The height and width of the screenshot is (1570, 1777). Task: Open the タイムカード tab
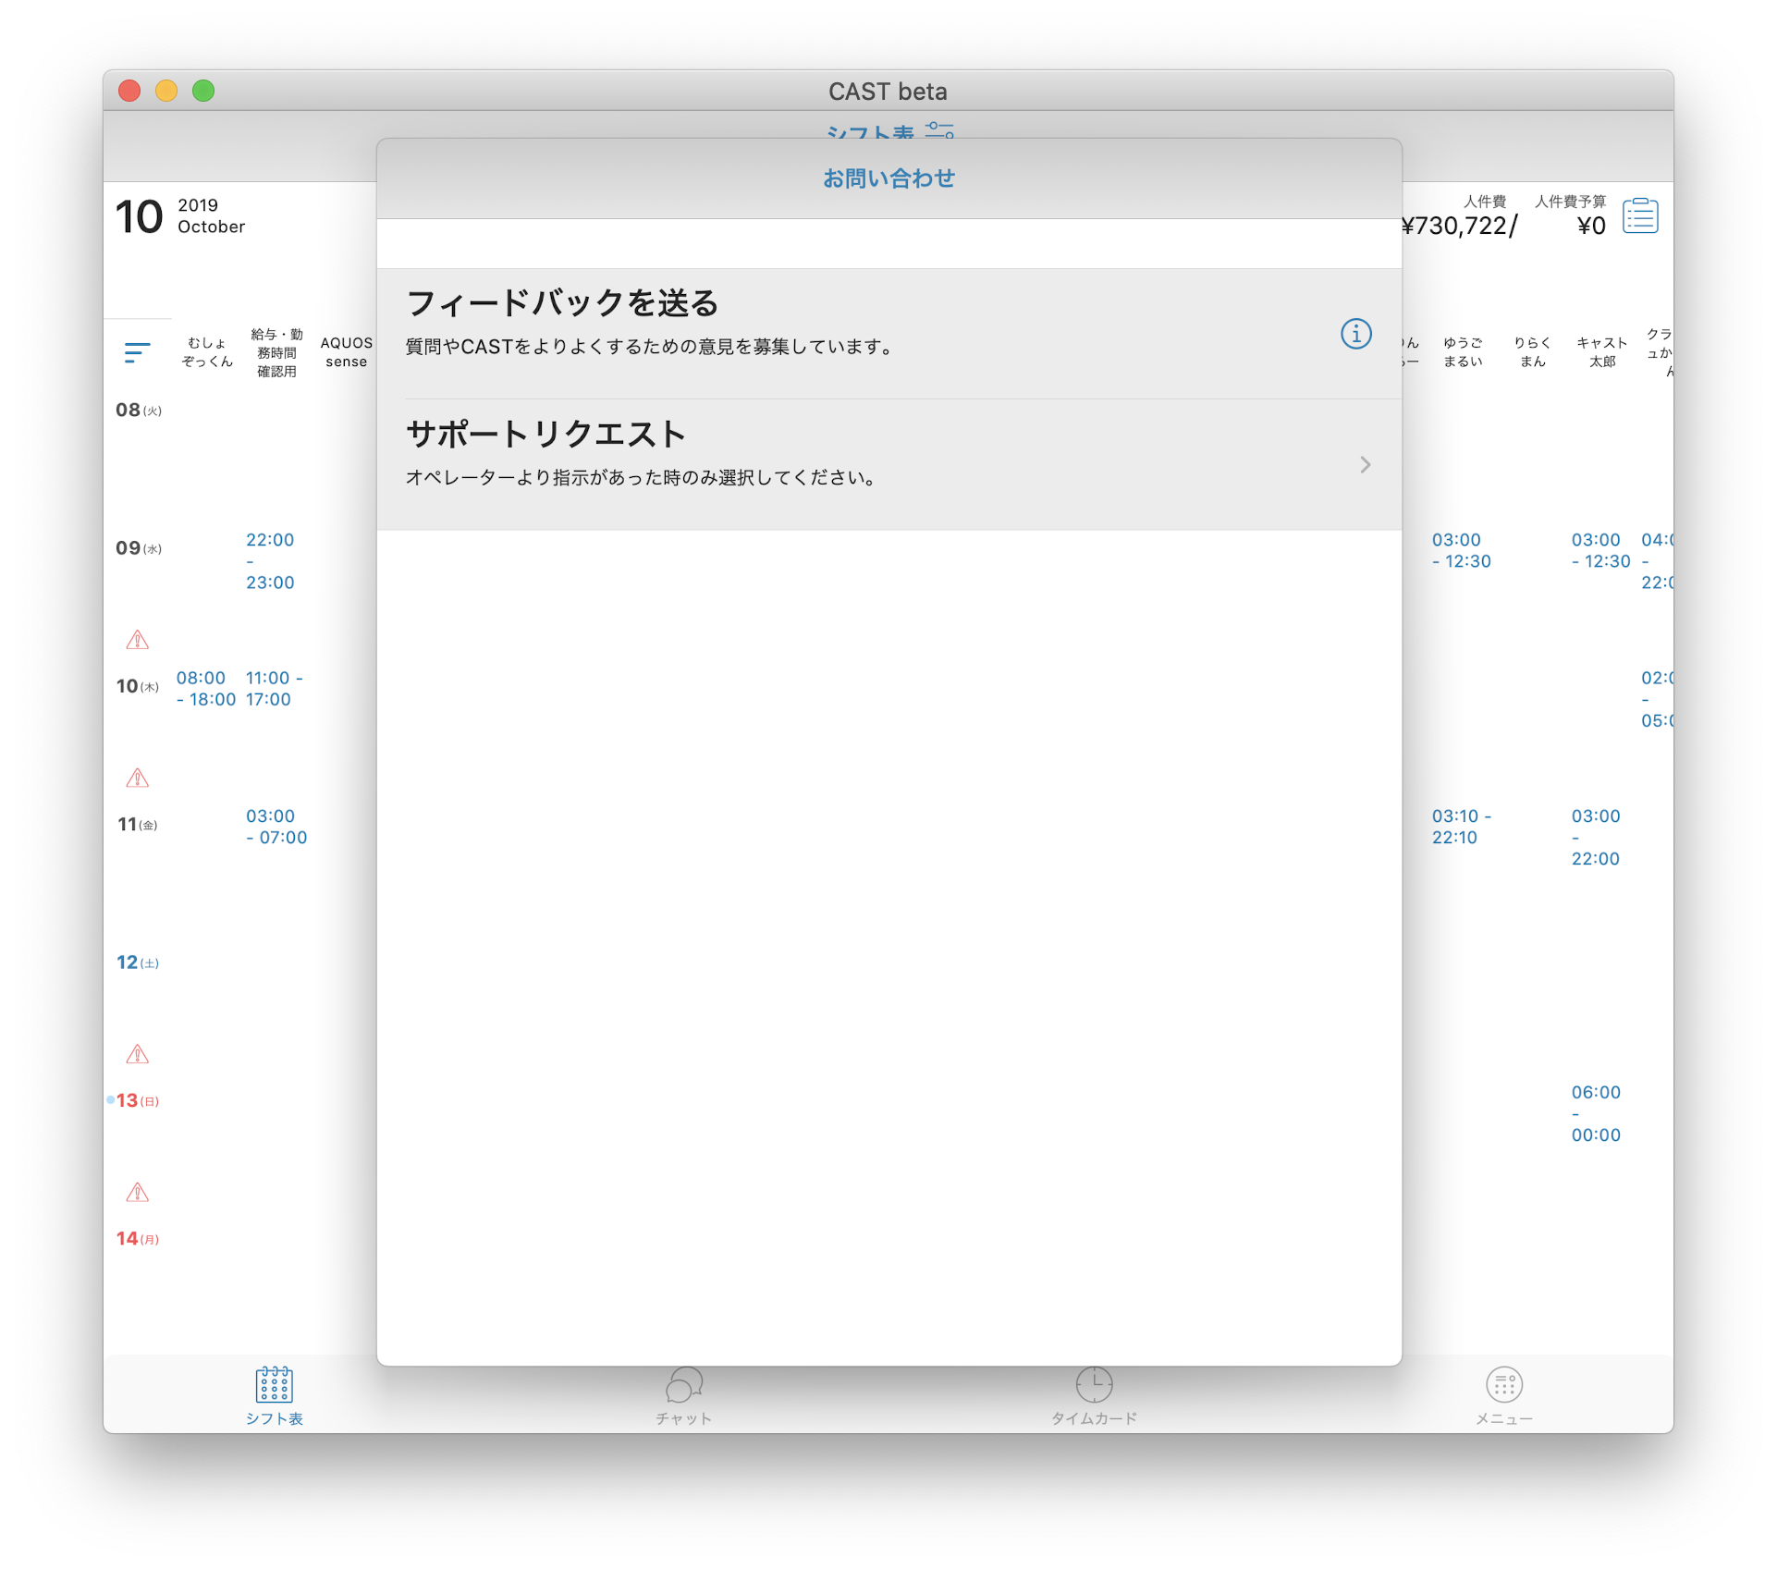tap(1094, 1396)
